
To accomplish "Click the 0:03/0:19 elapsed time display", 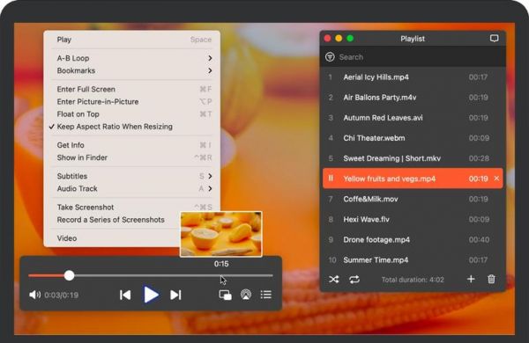I will point(62,296).
